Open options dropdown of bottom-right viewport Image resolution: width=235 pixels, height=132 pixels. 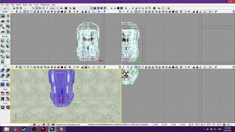click(123, 67)
